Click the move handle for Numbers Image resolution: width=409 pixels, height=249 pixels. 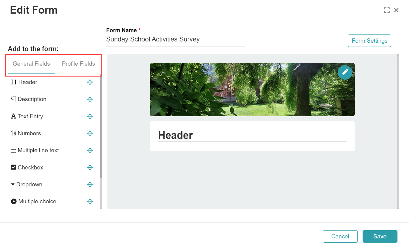tap(90, 133)
